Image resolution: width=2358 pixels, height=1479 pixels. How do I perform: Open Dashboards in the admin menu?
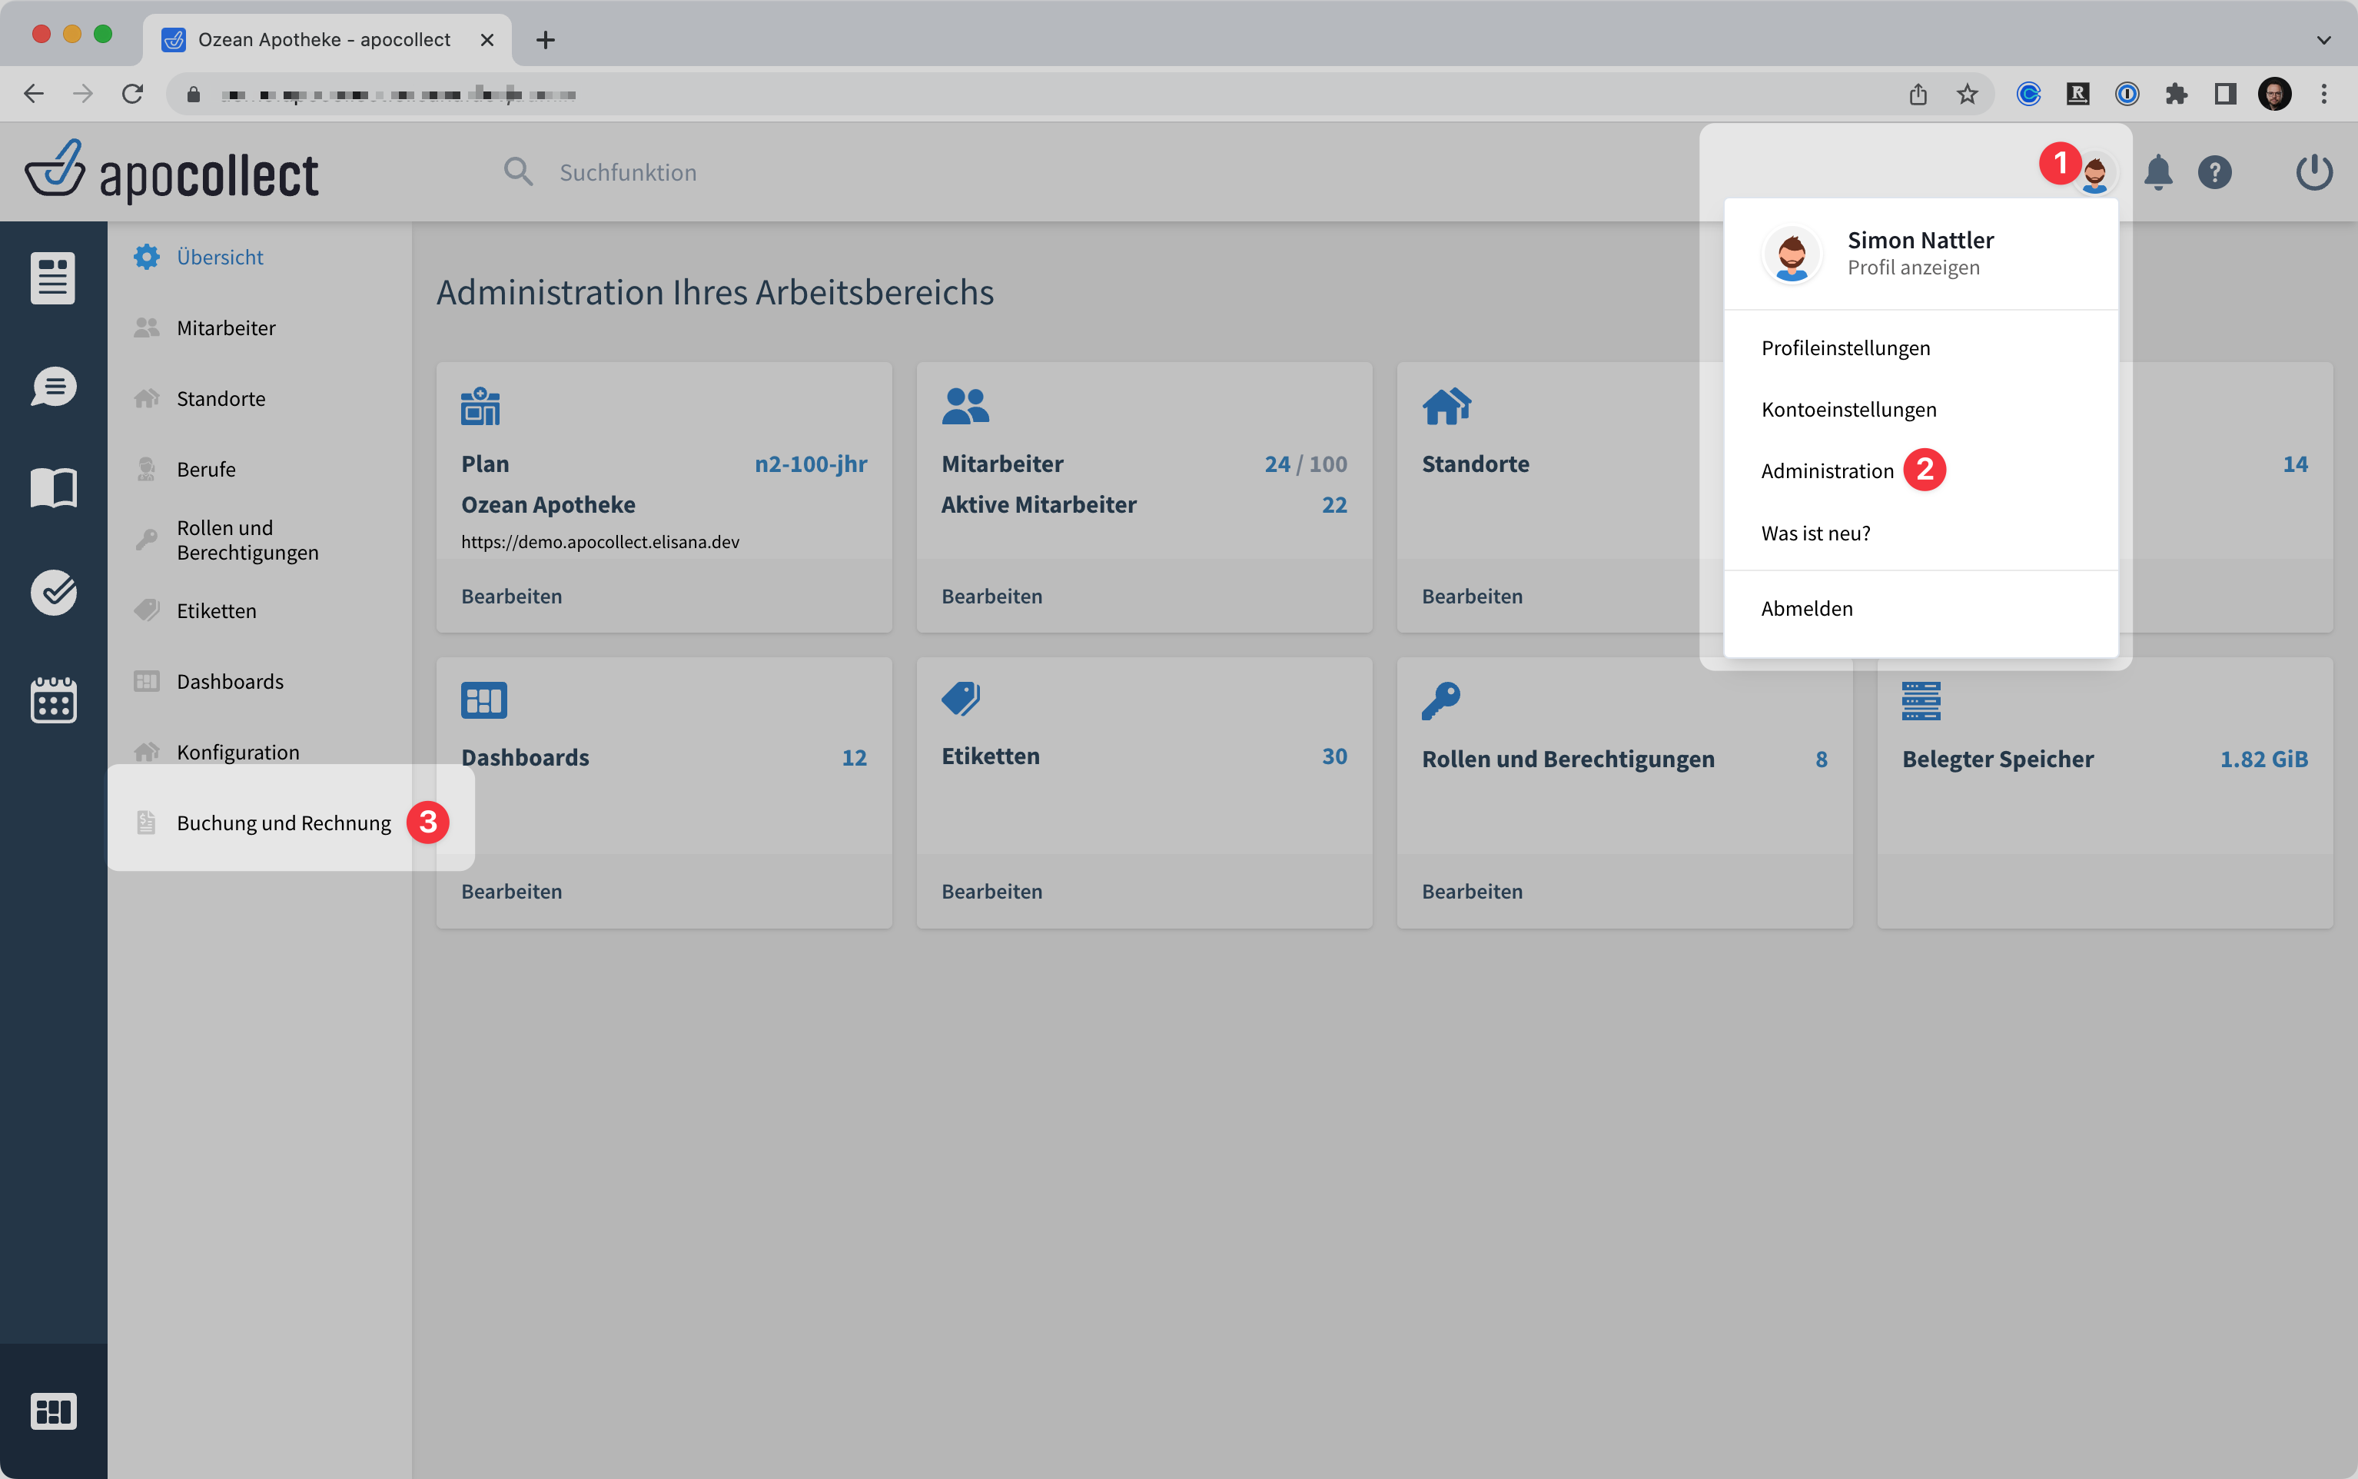click(x=230, y=681)
